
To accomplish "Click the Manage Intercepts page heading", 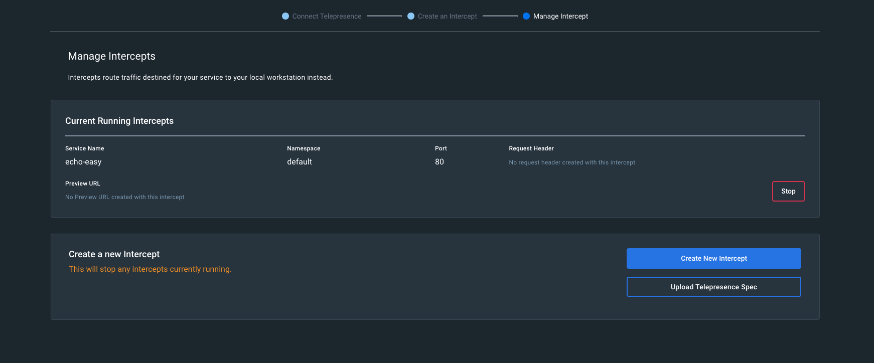I will pyautogui.click(x=112, y=56).
